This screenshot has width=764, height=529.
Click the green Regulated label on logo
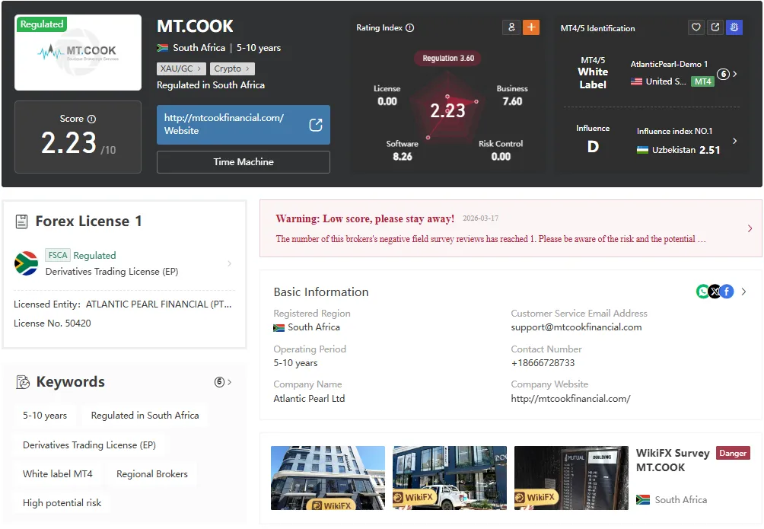point(42,24)
